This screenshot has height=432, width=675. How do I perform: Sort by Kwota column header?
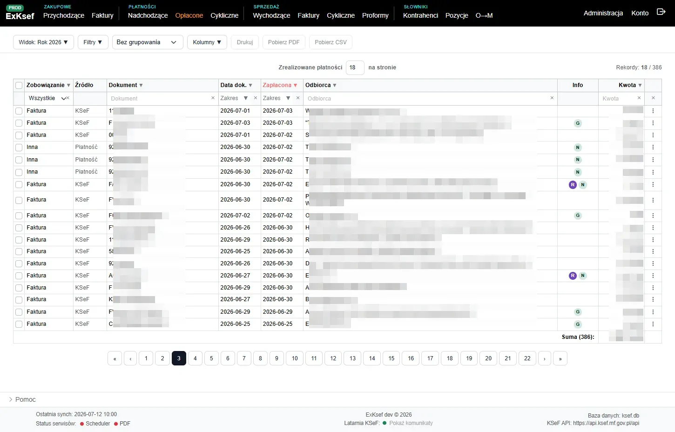click(x=630, y=85)
